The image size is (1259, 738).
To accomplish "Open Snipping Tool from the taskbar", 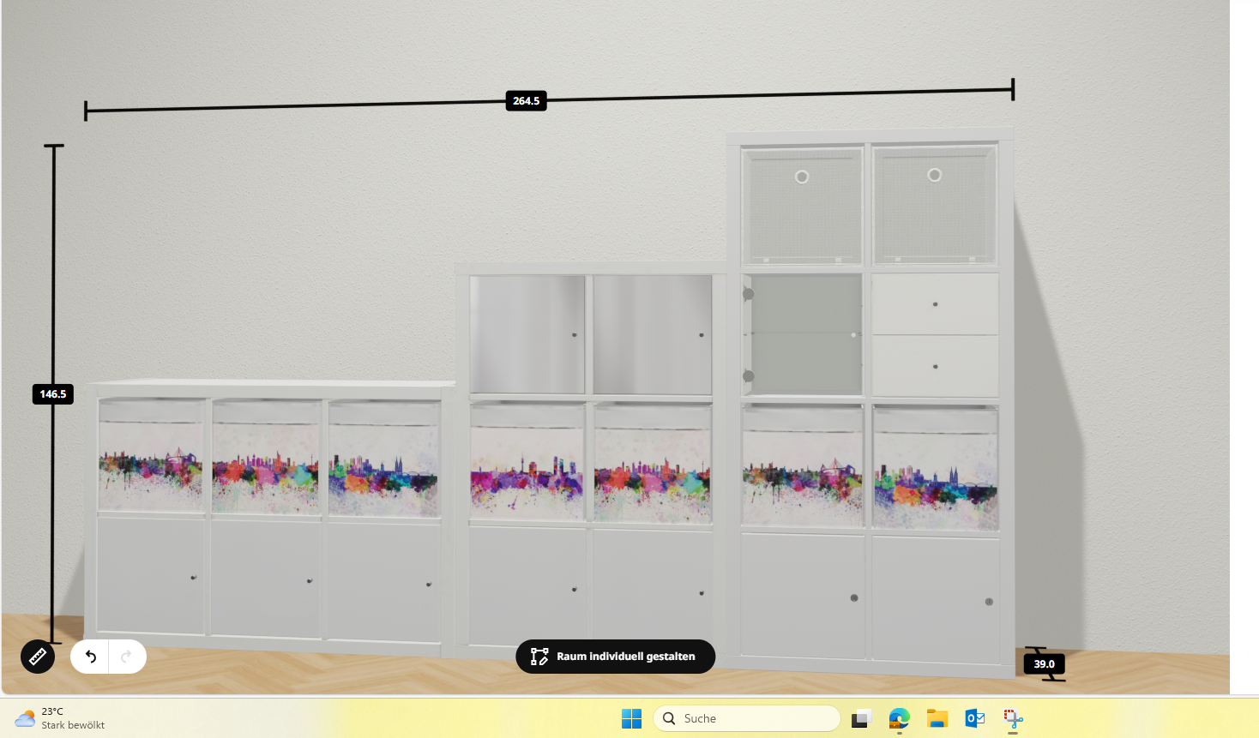I will tap(1013, 718).
